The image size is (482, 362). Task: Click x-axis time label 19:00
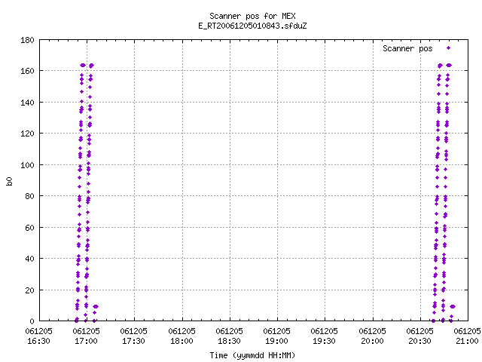pos(276,342)
